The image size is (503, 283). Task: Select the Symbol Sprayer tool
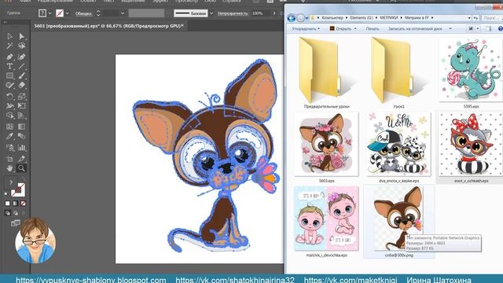coord(9,148)
